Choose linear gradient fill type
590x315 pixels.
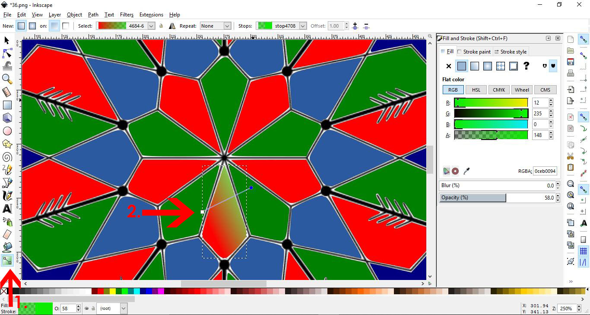475,66
